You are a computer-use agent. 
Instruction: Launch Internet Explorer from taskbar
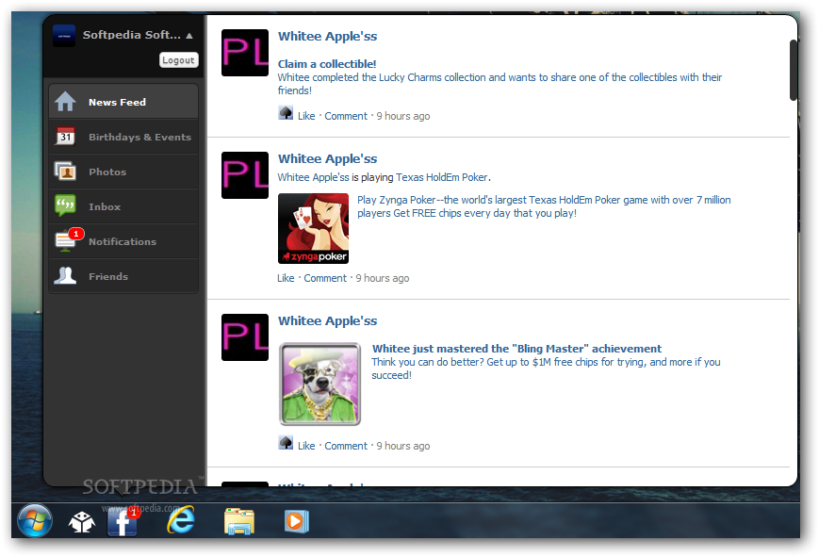[181, 520]
